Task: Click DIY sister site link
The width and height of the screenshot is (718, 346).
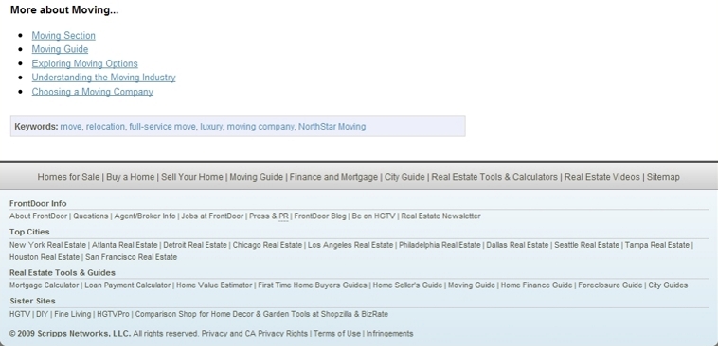Action: pos(42,315)
